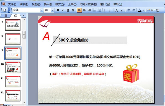The image size is (165, 106).
Task: Click Decrease Font Size icon
Action: (122, 10)
